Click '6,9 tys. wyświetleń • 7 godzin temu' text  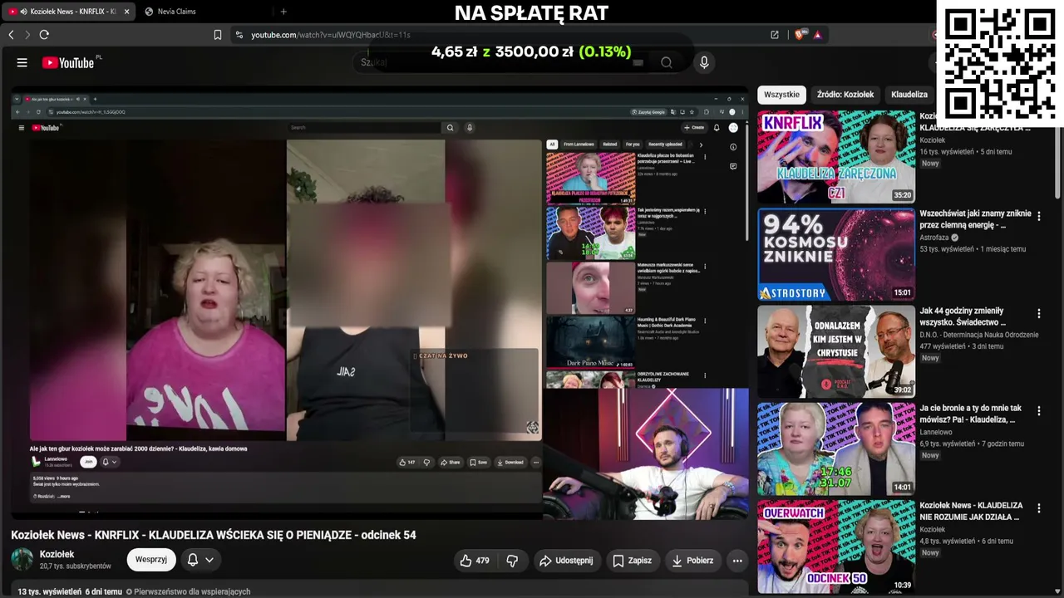point(971,444)
